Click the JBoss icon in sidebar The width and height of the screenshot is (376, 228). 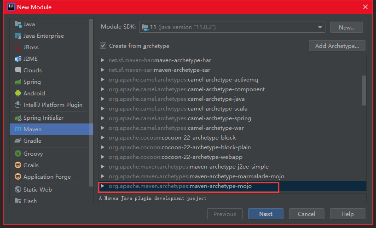coord(18,47)
